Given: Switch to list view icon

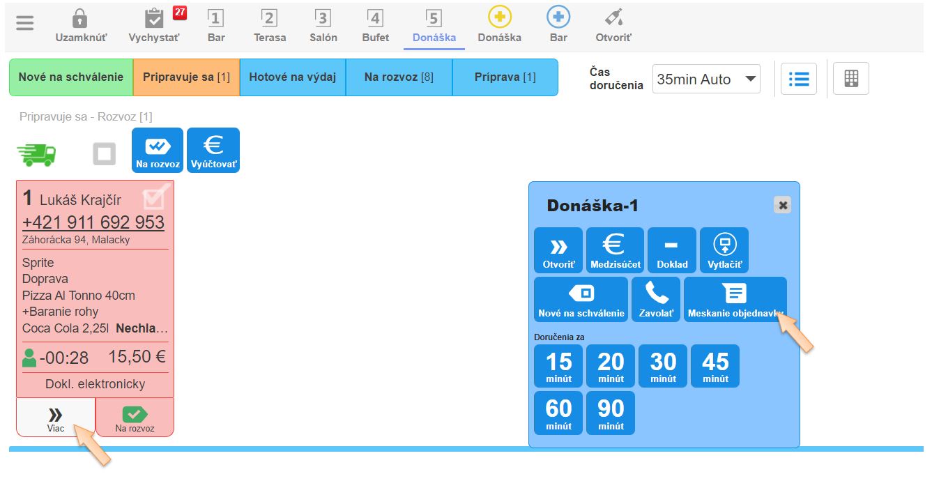Looking at the screenshot, I should pos(798,79).
